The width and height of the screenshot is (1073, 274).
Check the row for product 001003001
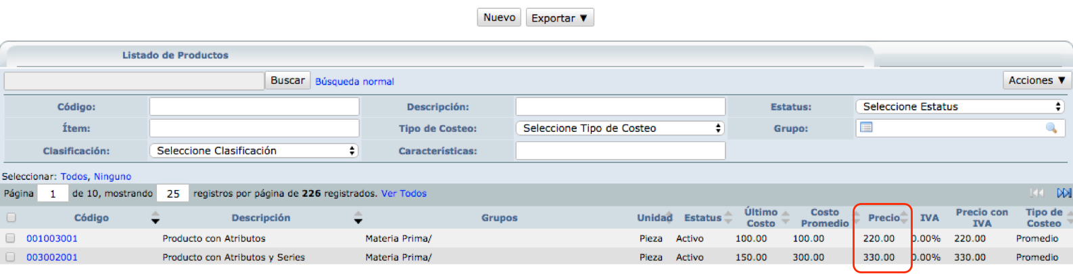(x=10, y=238)
